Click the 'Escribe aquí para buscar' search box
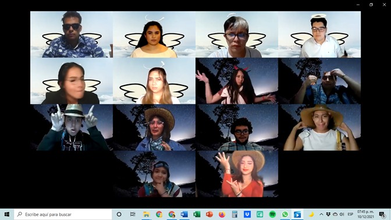Image resolution: width=391 pixels, height=220 pixels. (63, 214)
